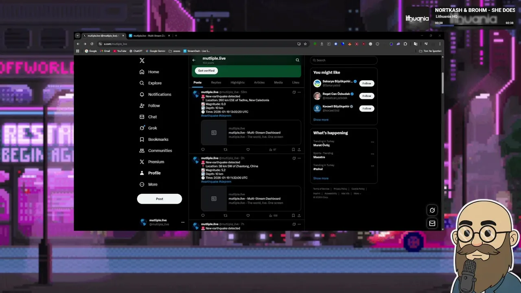
Task: Reload the page in Chrome
Action: [x=92, y=44]
